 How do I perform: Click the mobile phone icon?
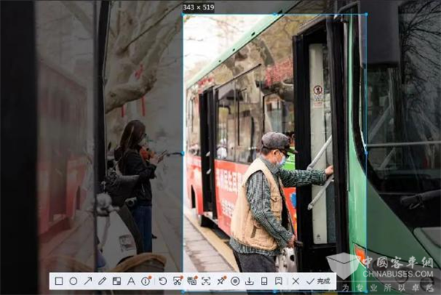point(264,281)
